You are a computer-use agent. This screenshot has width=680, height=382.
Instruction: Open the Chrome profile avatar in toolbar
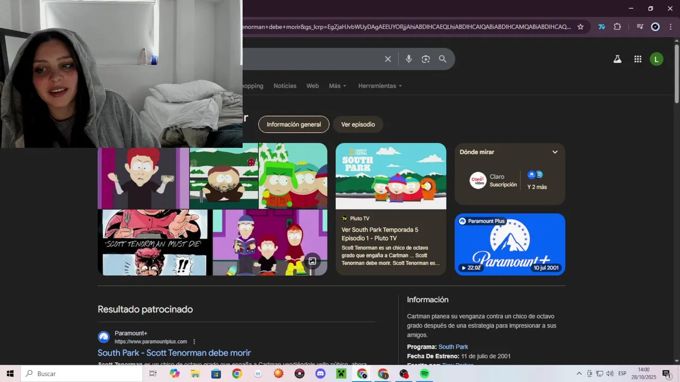pyautogui.click(x=656, y=27)
